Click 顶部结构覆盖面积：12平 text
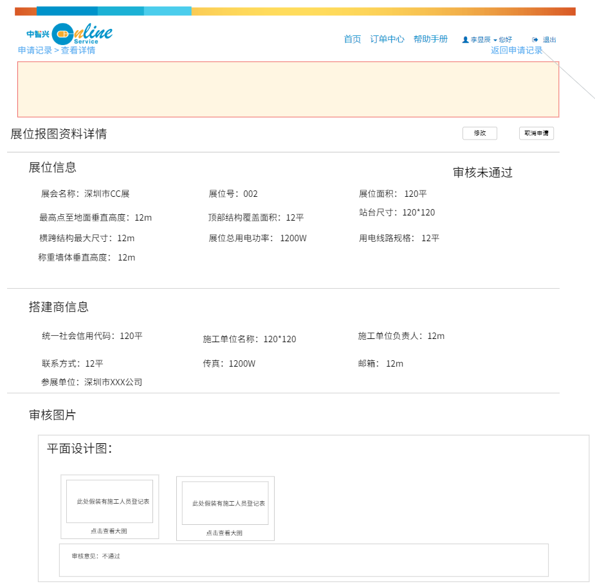 coord(256,218)
